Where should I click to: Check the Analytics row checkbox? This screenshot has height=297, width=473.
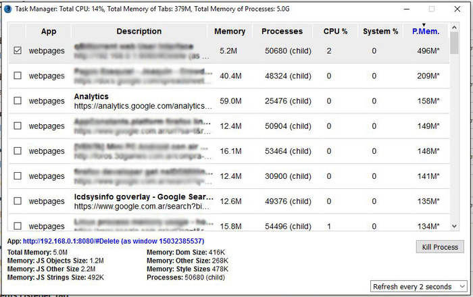[18, 101]
